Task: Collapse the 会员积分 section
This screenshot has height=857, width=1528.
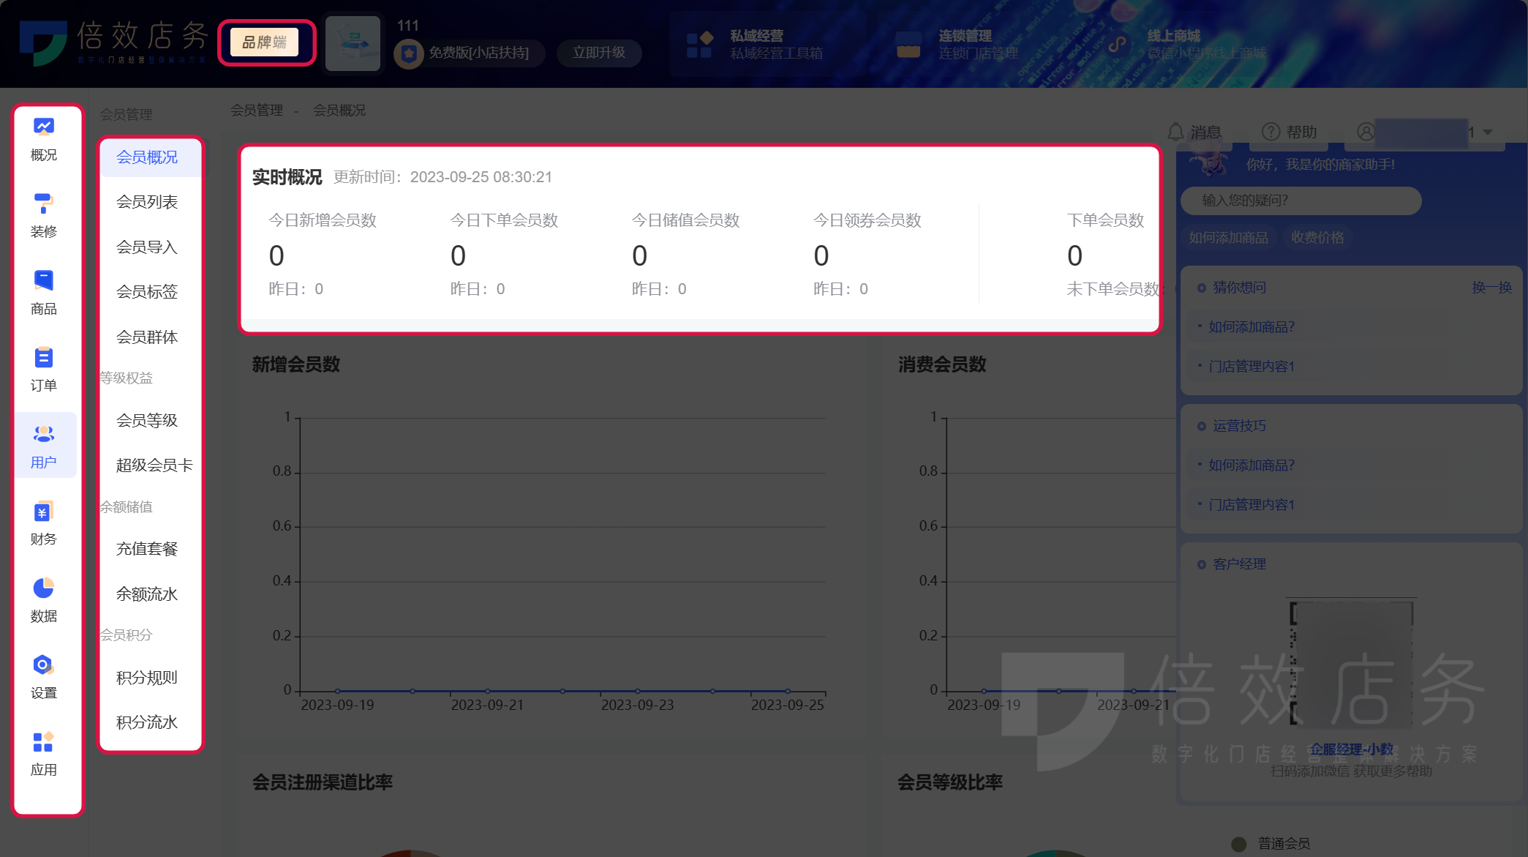Action: tap(126, 635)
